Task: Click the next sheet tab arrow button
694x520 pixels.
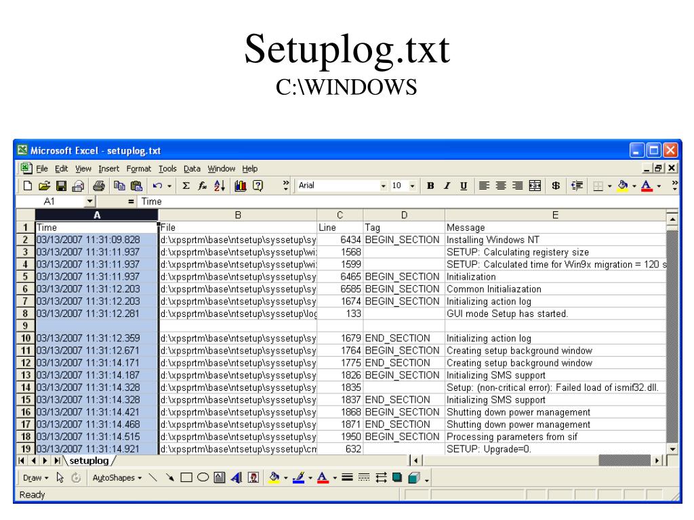Action: coord(45,460)
